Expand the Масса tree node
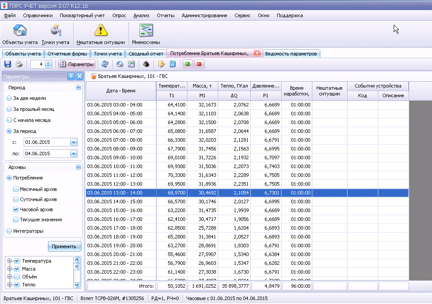 [9, 269]
